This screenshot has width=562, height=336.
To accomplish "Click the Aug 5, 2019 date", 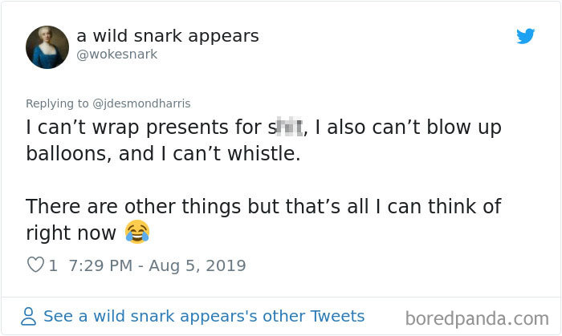I will 199,265.
